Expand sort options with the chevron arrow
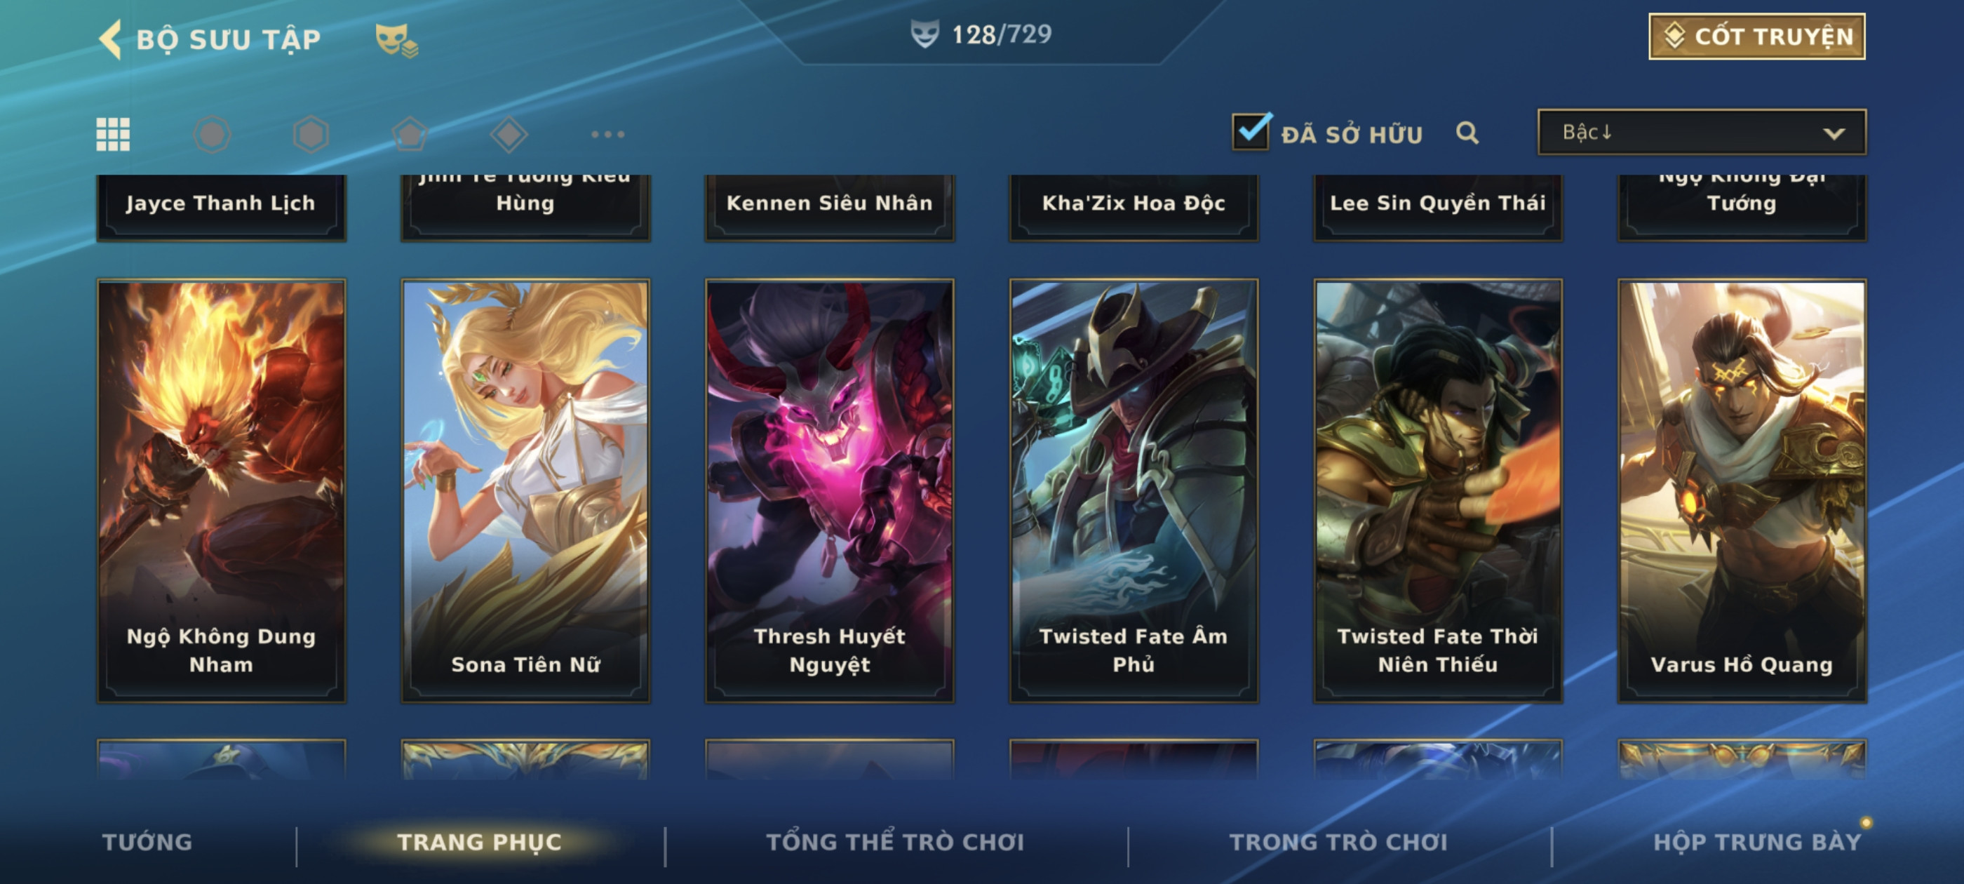This screenshot has height=884, width=1964. click(x=1834, y=133)
